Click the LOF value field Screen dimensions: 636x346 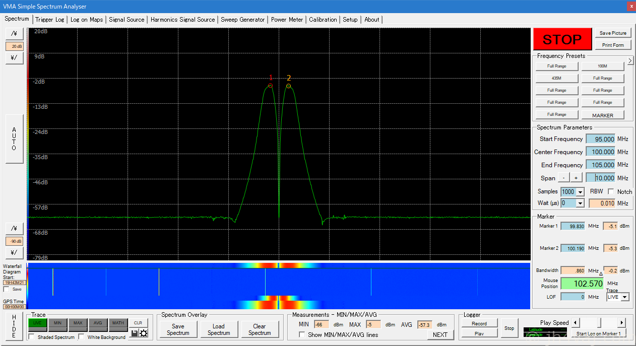pyautogui.click(x=573, y=297)
